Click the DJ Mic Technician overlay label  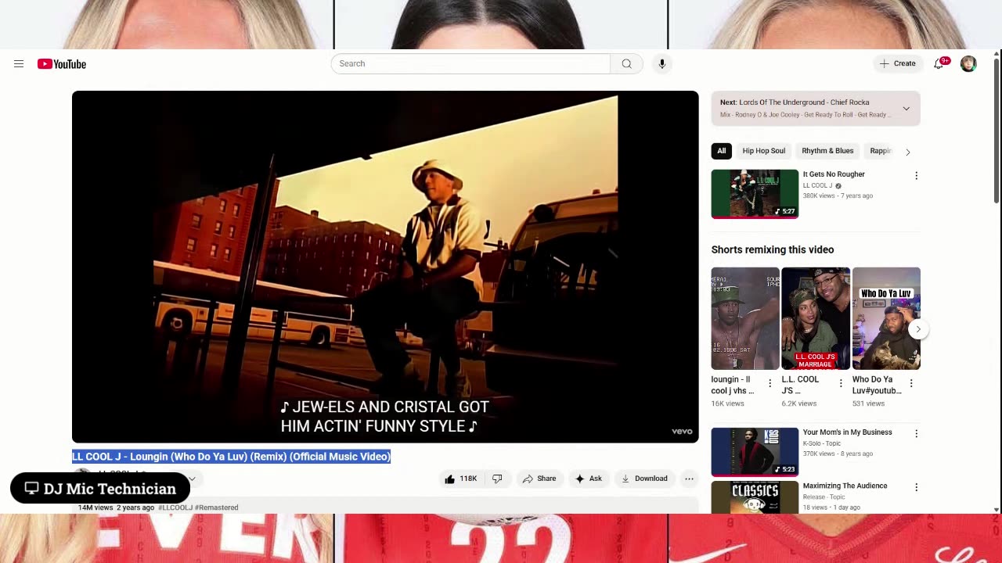[100, 489]
